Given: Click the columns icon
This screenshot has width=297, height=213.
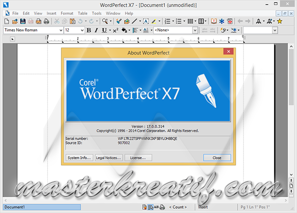Looking at the screenshot, I should 190,21.
